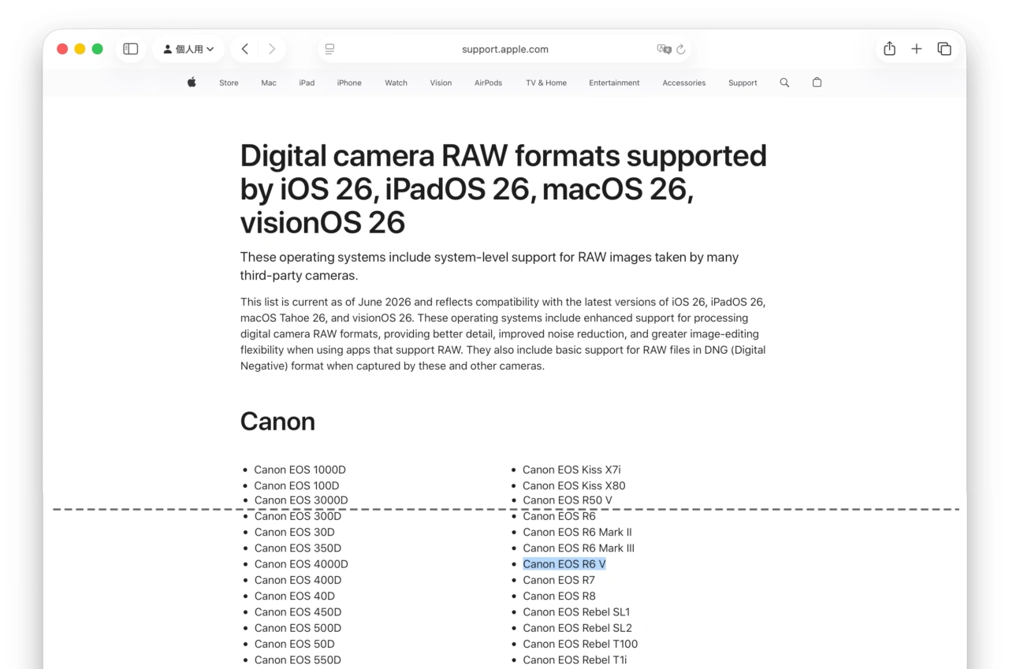Click the Canon EOS 400D list item
Viewport: 1009px width, 669px height.
pos(297,580)
